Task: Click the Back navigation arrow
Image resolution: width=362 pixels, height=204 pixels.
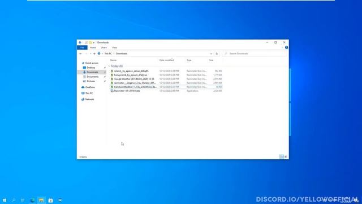Action: pos(80,54)
